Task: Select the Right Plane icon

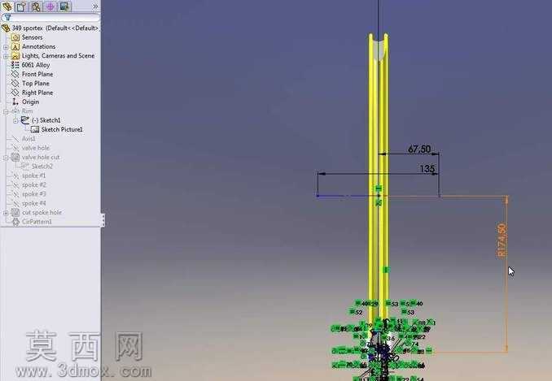Action: (x=15, y=93)
